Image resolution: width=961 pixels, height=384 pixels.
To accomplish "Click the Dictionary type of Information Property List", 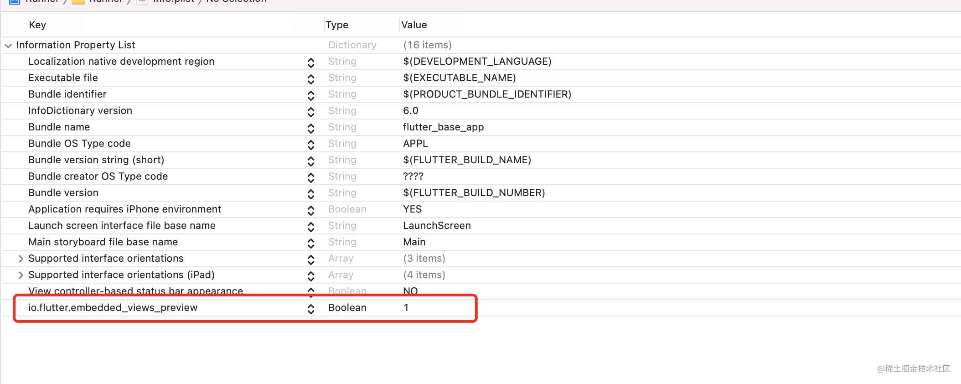I will point(352,45).
